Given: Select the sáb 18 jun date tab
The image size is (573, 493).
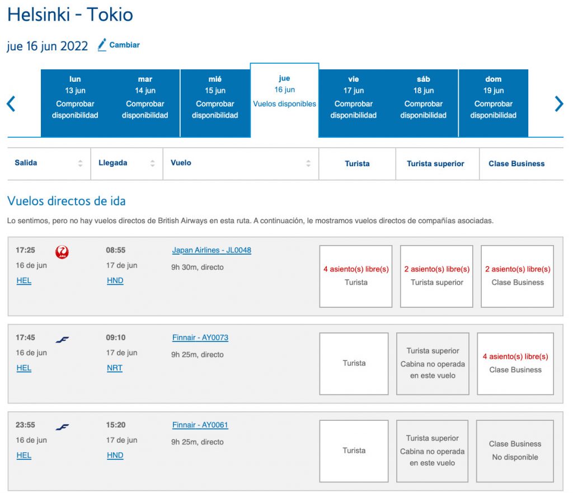Looking at the screenshot, I should pos(424,103).
